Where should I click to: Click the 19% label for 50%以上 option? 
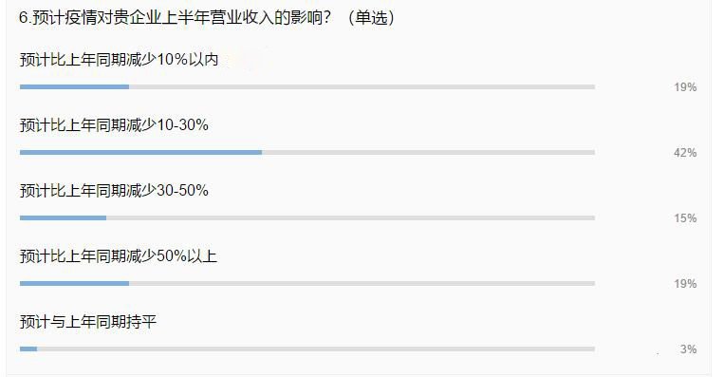(x=685, y=284)
